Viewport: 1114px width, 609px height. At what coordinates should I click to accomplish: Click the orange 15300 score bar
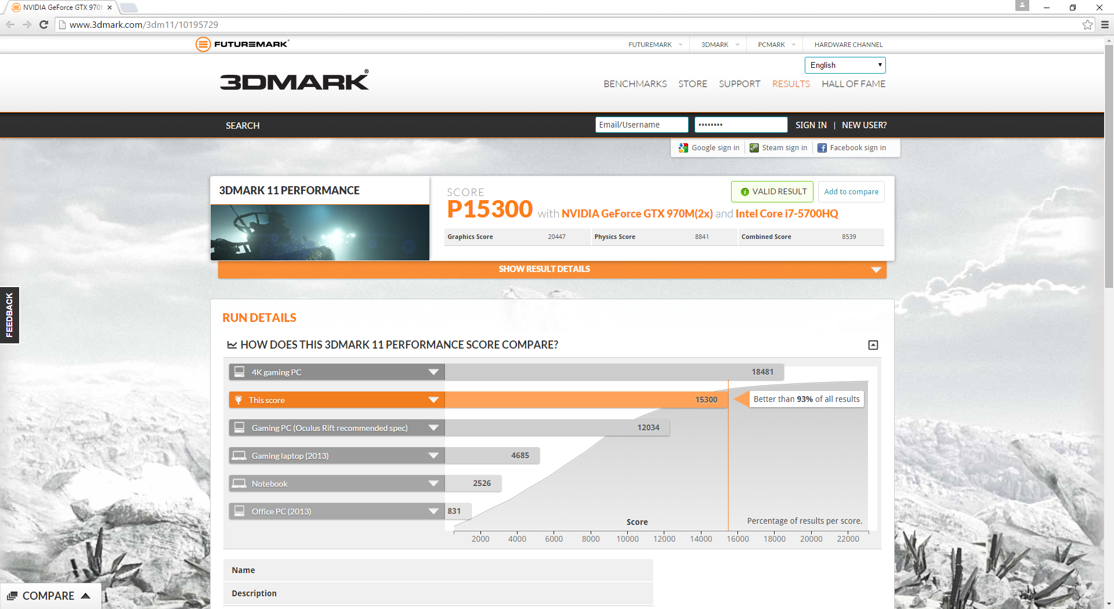click(x=587, y=400)
